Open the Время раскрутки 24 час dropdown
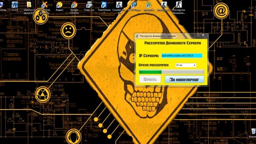 tap(186, 65)
